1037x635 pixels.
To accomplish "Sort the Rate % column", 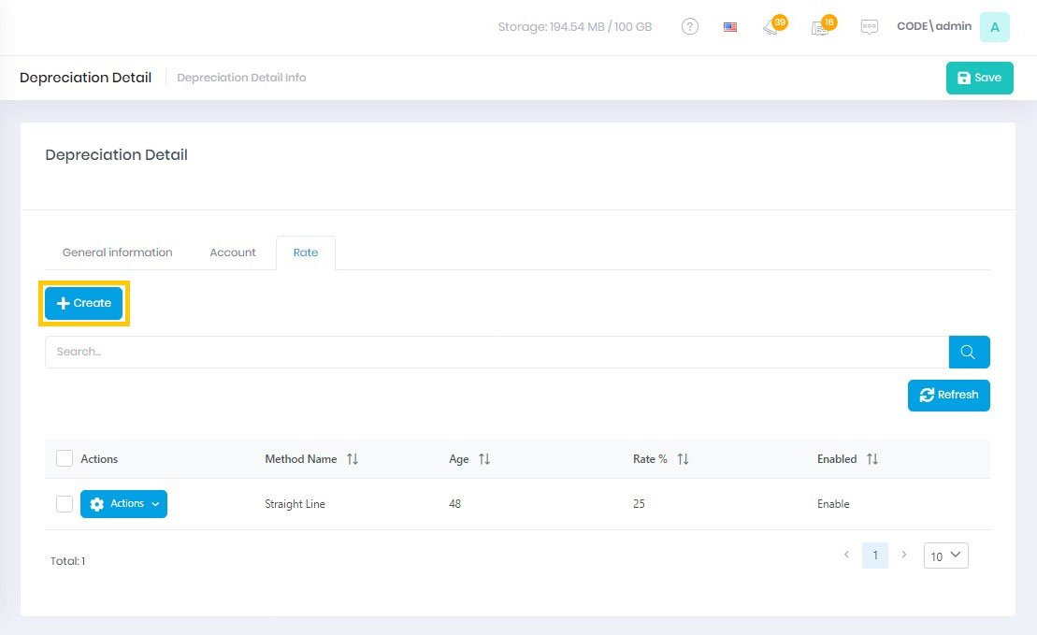I will pyautogui.click(x=683, y=459).
